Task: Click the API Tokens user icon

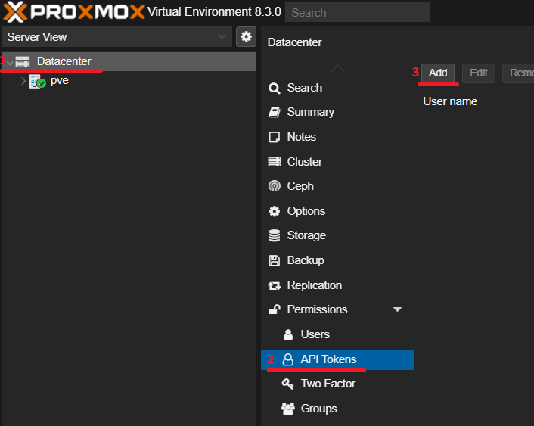Action: pos(287,359)
